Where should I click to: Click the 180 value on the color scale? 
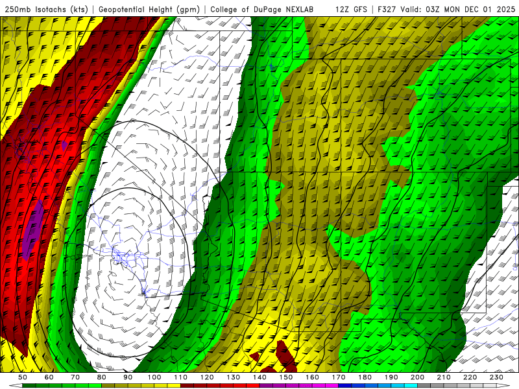coord(365,377)
